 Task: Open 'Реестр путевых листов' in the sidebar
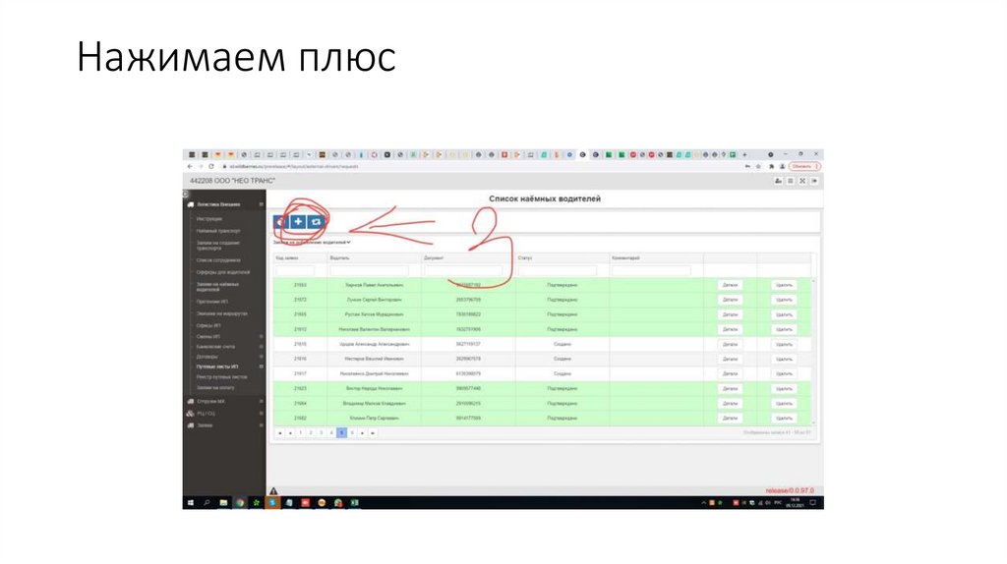point(221,377)
